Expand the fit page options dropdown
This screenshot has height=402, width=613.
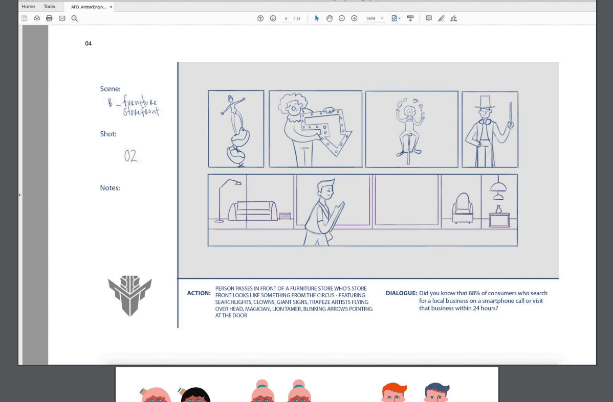click(x=396, y=18)
